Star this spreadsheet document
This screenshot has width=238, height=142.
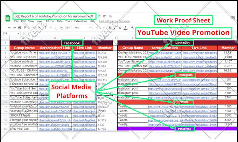coord(99,16)
